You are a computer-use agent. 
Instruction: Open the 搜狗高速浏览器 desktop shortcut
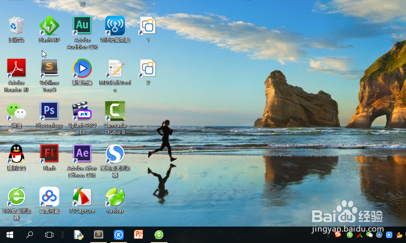point(115,161)
